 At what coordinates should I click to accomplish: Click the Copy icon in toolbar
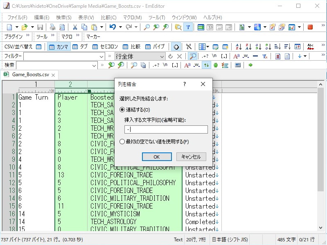pyautogui.click(x=84, y=27)
